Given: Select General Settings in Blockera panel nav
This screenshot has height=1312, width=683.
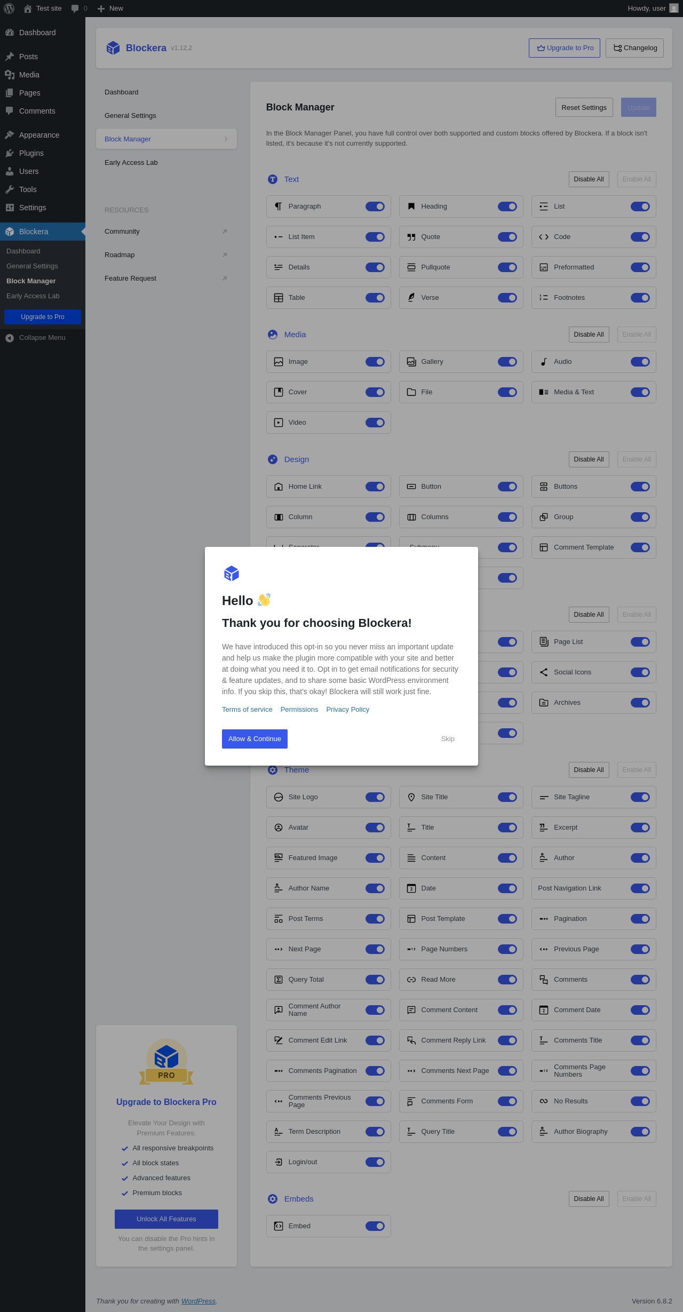Looking at the screenshot, I should pyautogui.click(x=166, y=116).
